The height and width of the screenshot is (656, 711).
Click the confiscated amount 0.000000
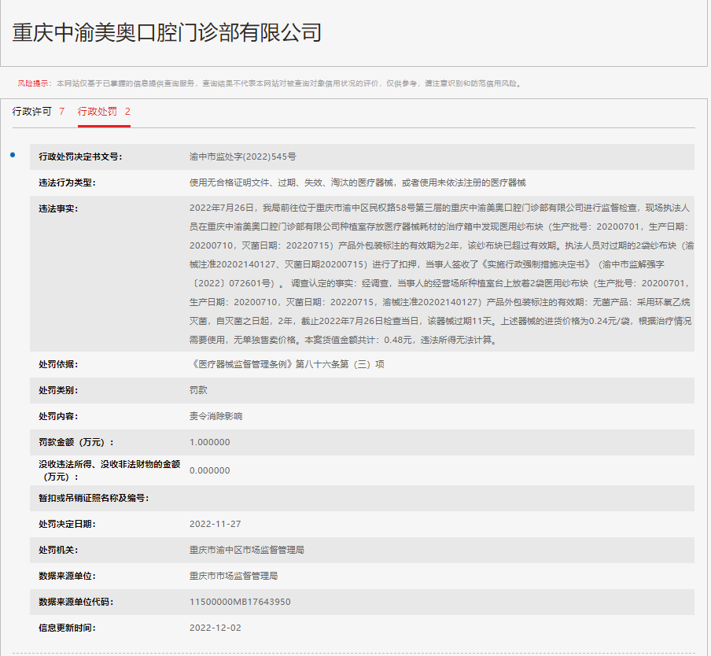tap(210, 470)
